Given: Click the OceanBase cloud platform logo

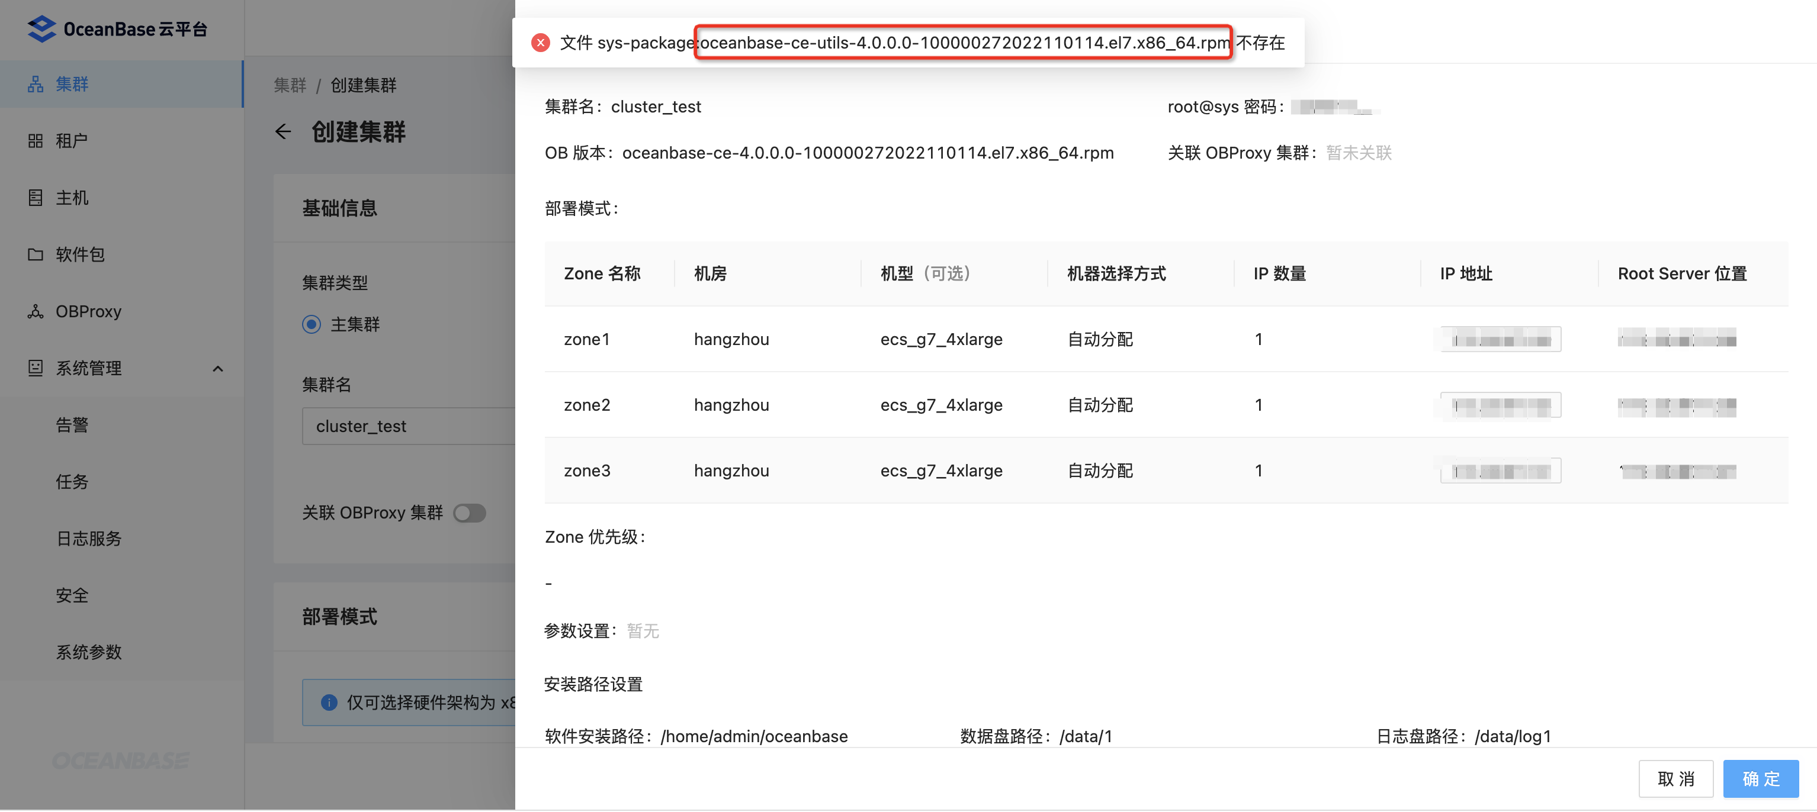Looking at the screenshot, I should pos(117,28).
